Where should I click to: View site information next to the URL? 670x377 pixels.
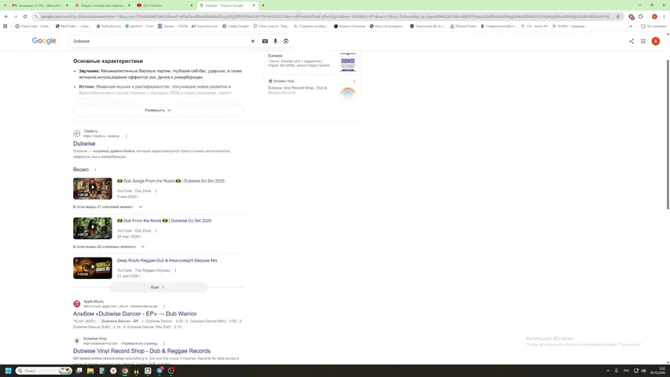click(x=36, y=16)
